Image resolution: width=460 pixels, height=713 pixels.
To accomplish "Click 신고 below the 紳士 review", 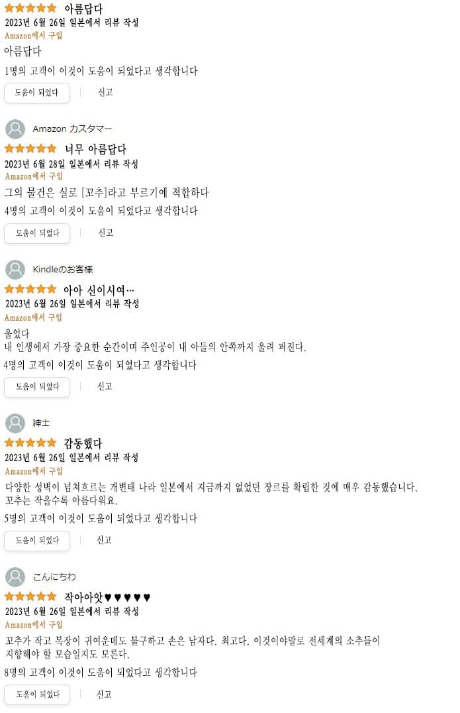I will (x=104, y=540).
